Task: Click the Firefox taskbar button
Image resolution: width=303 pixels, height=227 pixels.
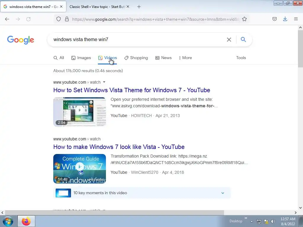Action: (x=26, y=221)
